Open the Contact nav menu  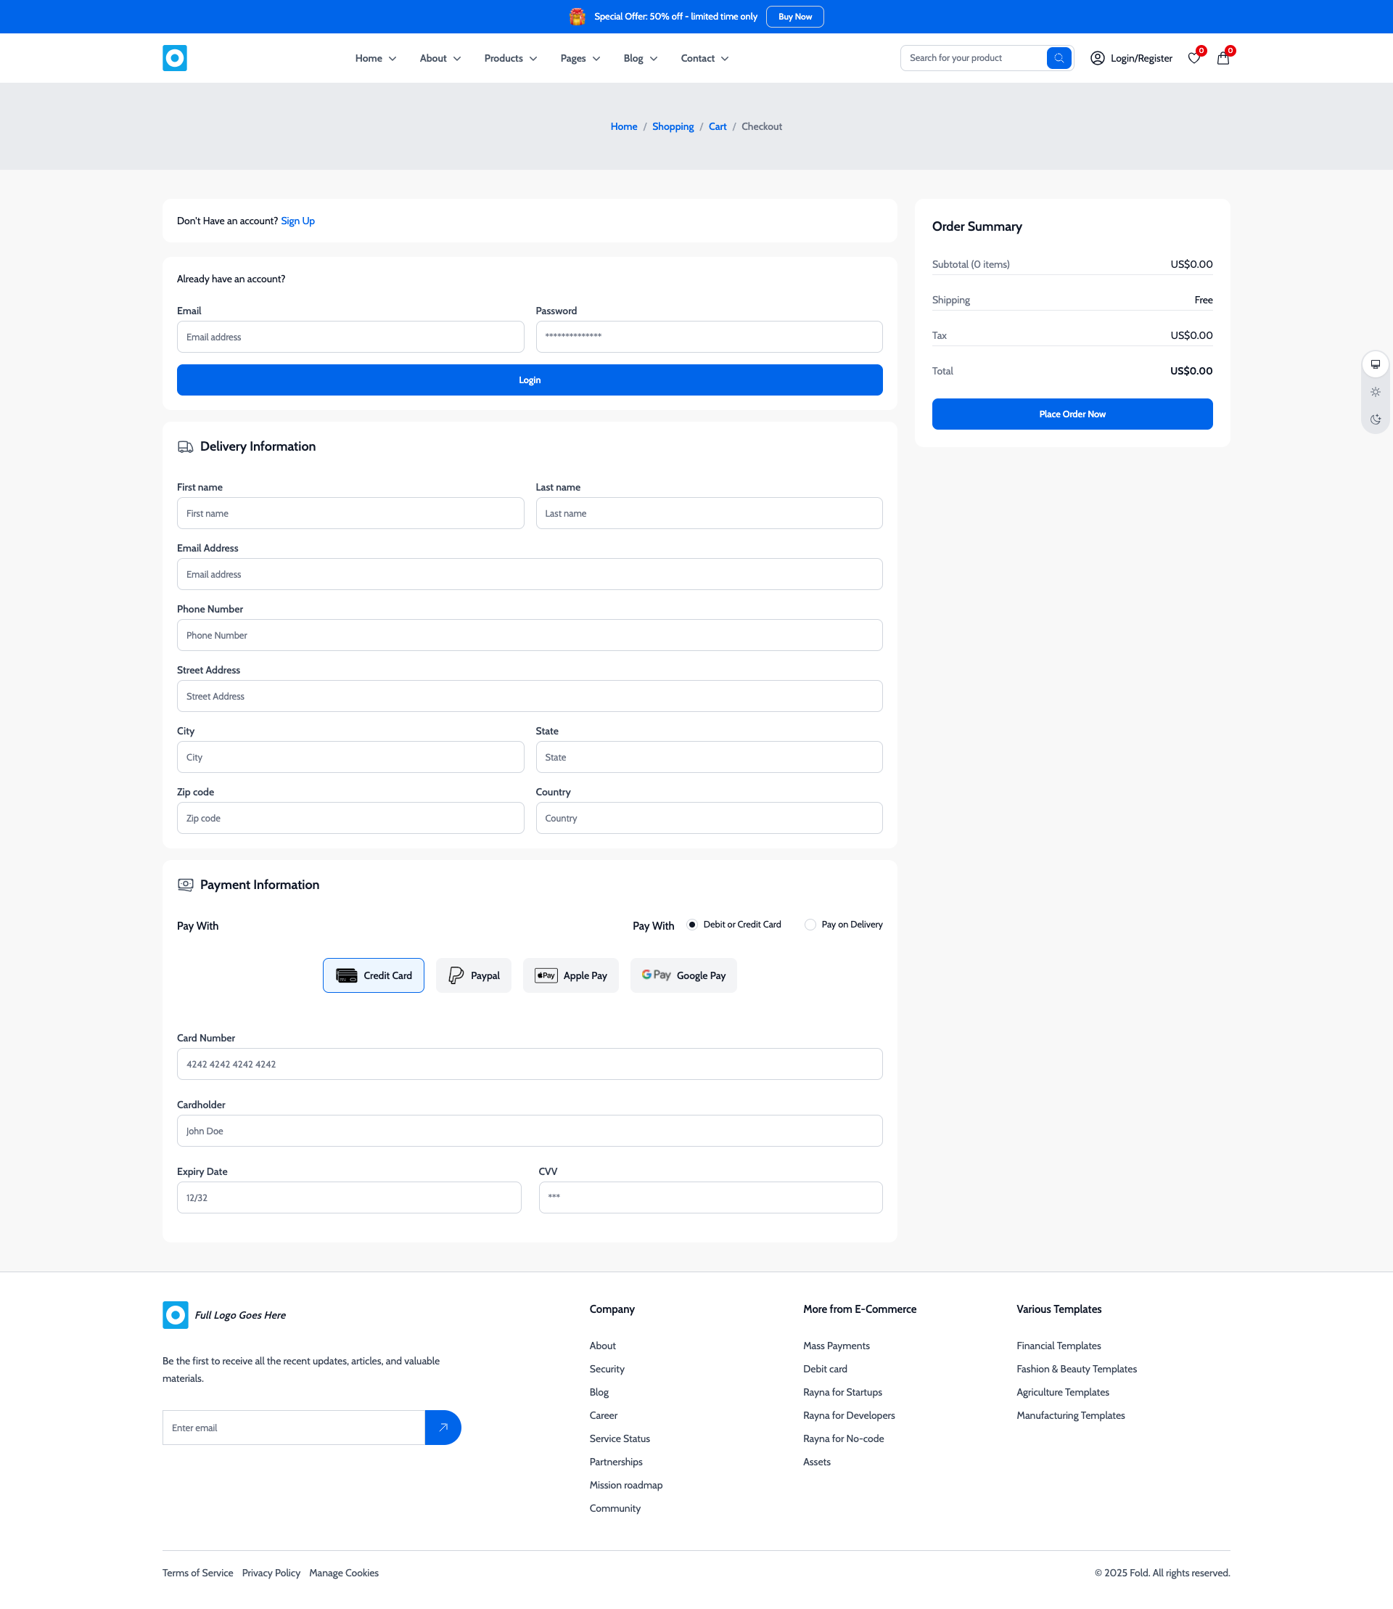tap(704, 58)
